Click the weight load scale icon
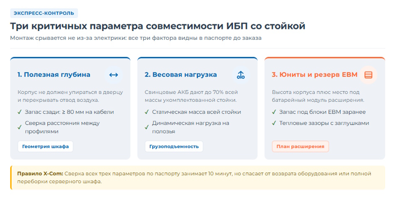The height and width of the screenshot is (198, 394). coord(241,75)
